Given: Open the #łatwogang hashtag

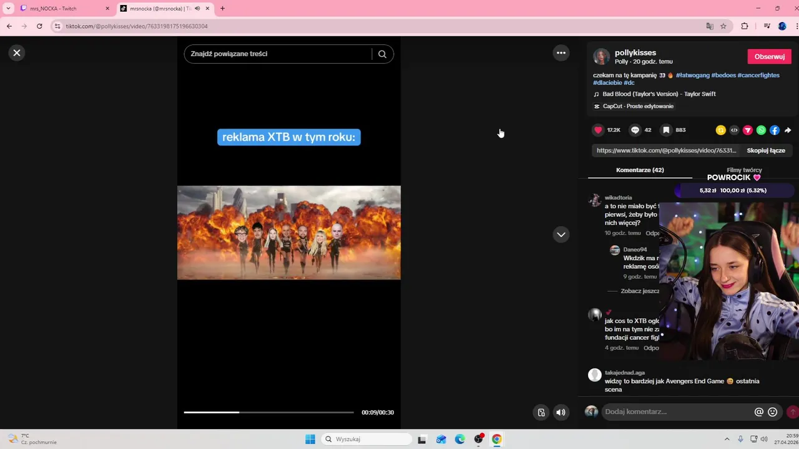Looking at the screenshot, I should pos(693,75).
